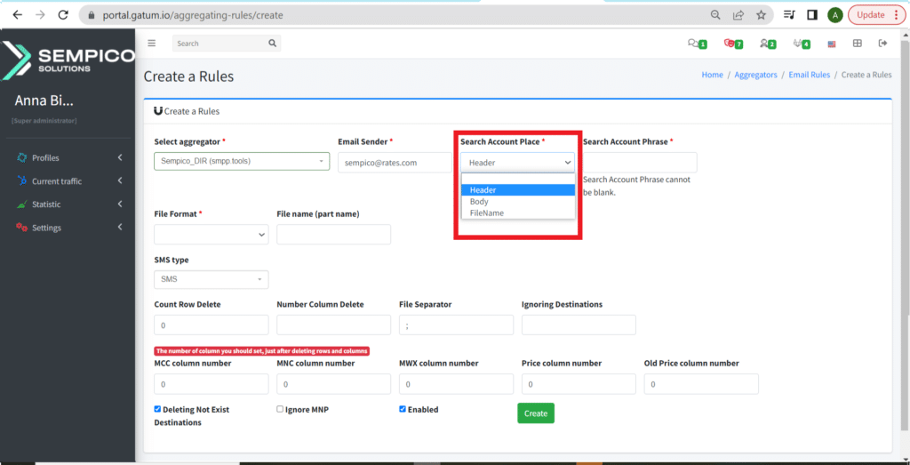Click the Number Column Delete field
This screenshot has height=465, width=910.
[x=334, y=325]
